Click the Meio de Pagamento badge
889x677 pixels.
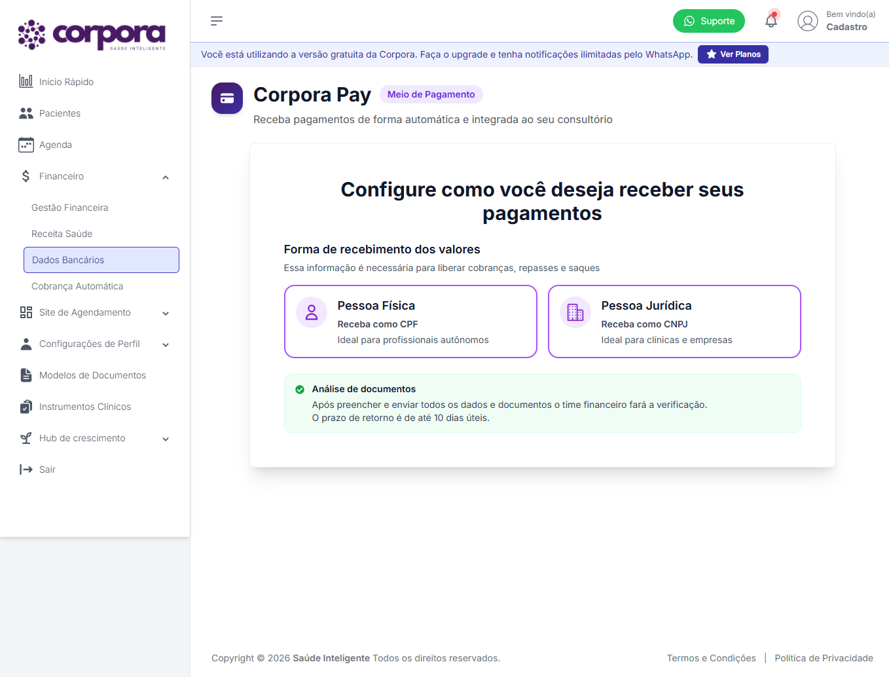[431, 94]
